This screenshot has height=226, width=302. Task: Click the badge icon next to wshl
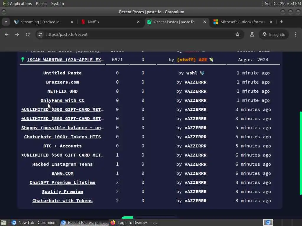tap(202, 73)
